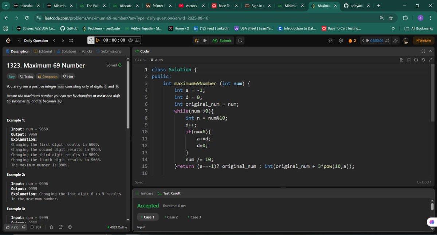Open browser tab search chevron
The height and width of the screenshot is (235, 437).
(6, 6)
